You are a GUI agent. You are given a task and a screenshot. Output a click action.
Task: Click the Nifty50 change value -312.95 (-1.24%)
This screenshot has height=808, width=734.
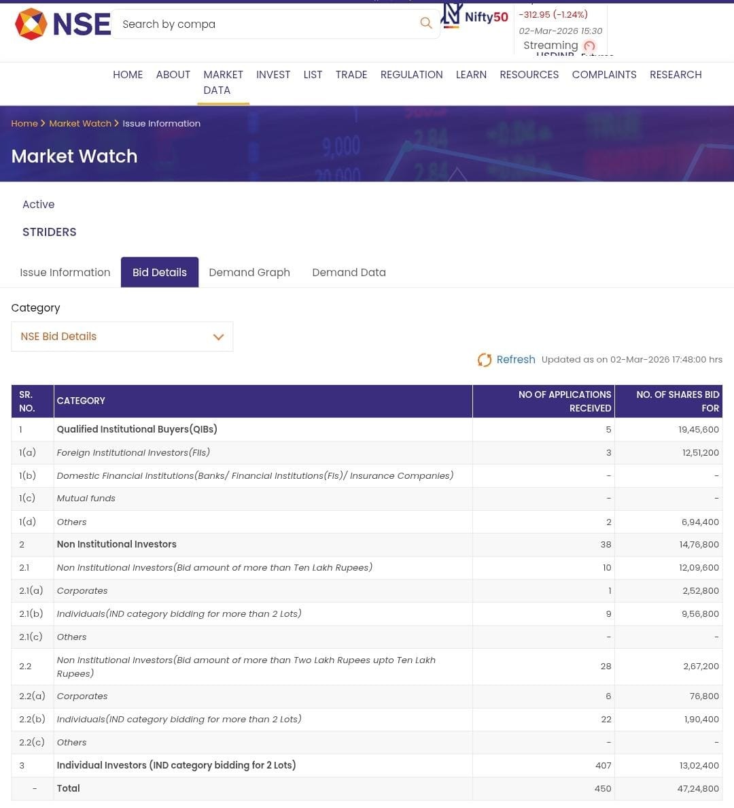[x=553, y=14]
